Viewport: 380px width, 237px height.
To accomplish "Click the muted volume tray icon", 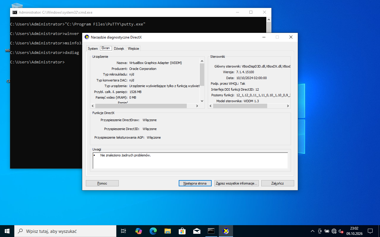I will tap(341, 231).
